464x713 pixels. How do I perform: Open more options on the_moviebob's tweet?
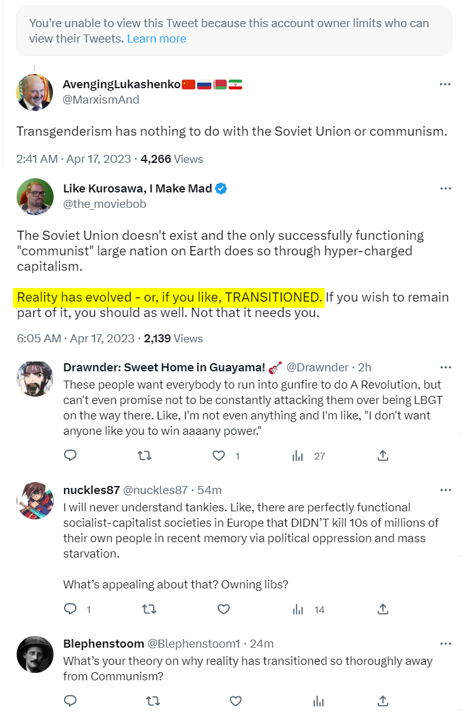(x=445, y=189)
